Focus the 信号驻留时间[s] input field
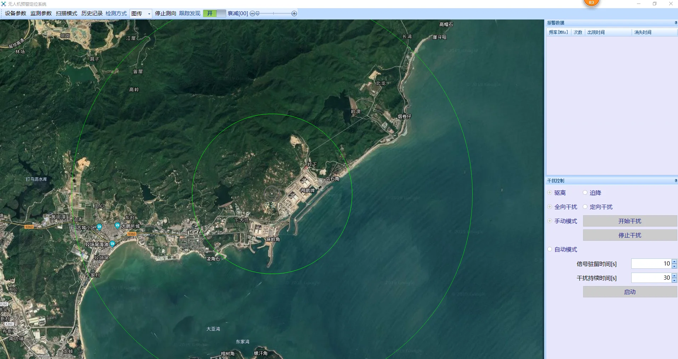 pos(651,264)
